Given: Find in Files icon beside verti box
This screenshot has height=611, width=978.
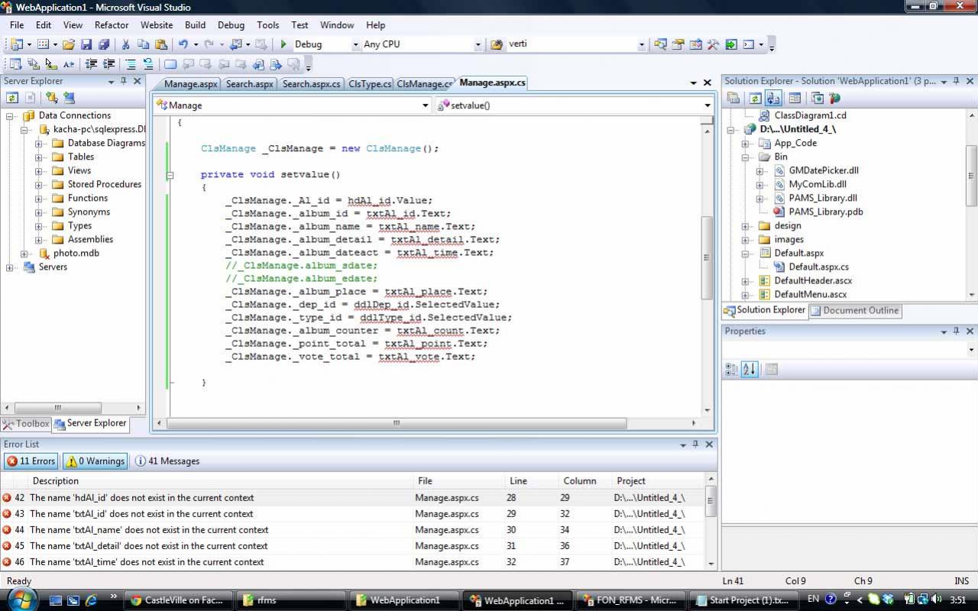Looking at the screenshot, I should click(x=497, y=44).
